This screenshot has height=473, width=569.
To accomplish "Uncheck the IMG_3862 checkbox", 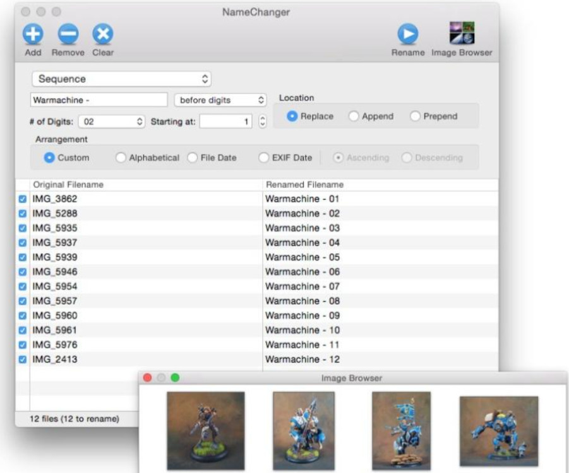I will coord(23,199).
